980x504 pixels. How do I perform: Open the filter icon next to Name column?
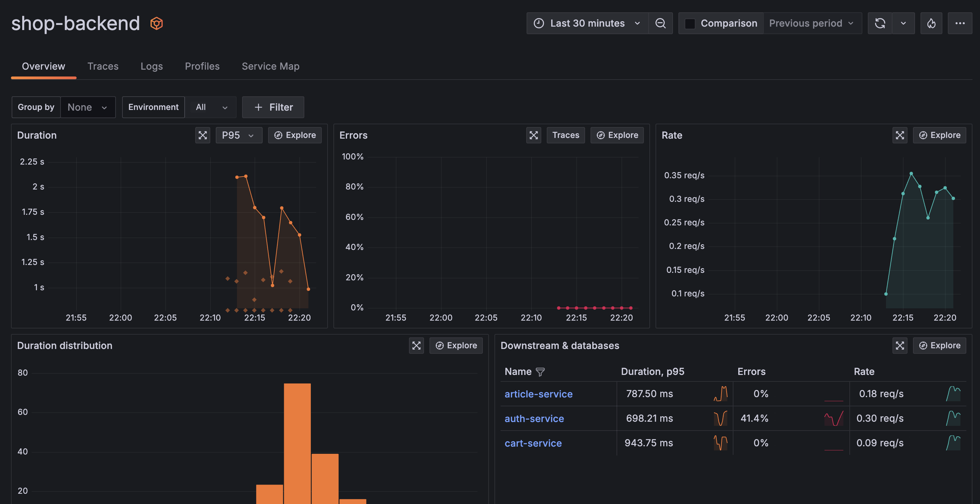click(x=541, y=372)
